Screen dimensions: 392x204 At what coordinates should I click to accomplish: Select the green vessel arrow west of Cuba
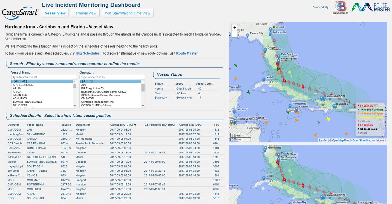(248, 92)
